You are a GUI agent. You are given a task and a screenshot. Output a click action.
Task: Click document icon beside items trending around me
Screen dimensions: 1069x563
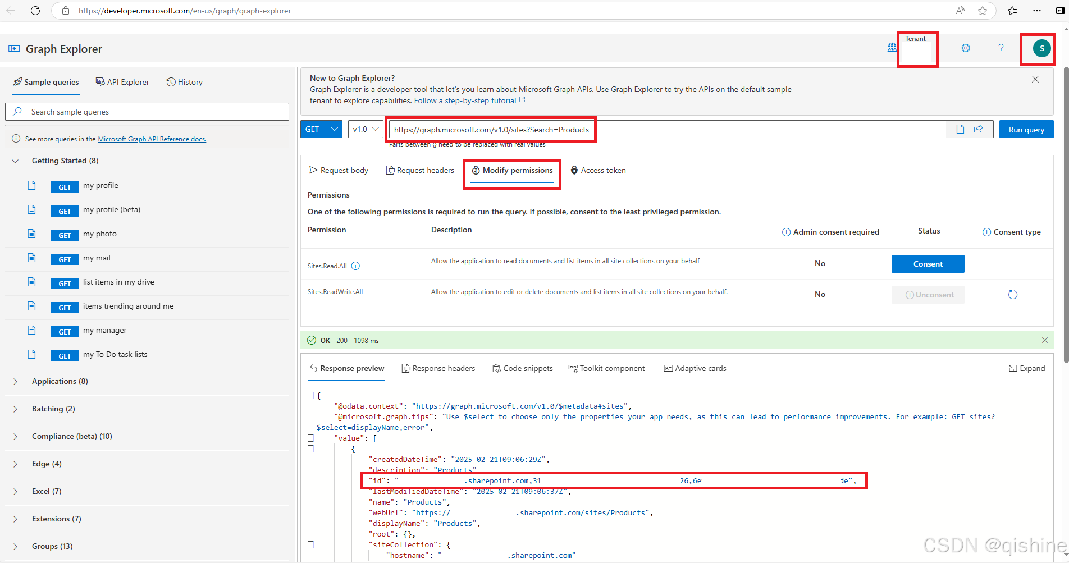[x=32, y=306]
